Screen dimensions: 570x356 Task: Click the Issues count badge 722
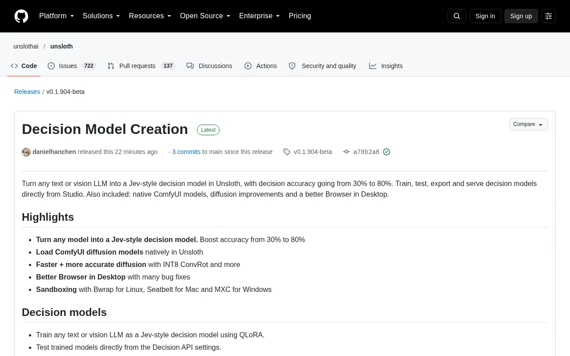point(89,66)
